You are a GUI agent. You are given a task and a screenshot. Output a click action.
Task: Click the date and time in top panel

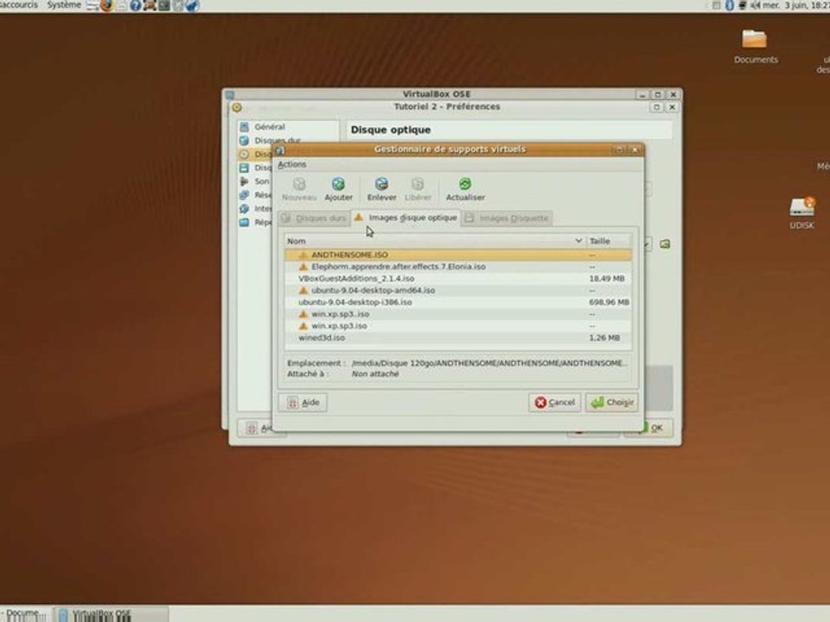795,5
